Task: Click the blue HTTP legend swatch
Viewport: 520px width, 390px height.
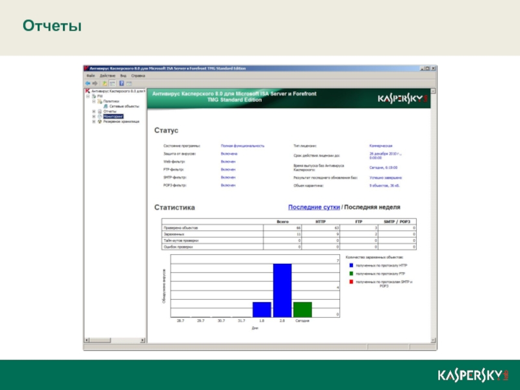Action: tap(351, 265)
